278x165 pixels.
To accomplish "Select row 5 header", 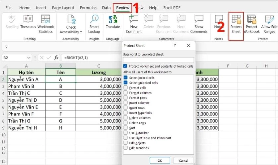I will click(x=3, y=100).
